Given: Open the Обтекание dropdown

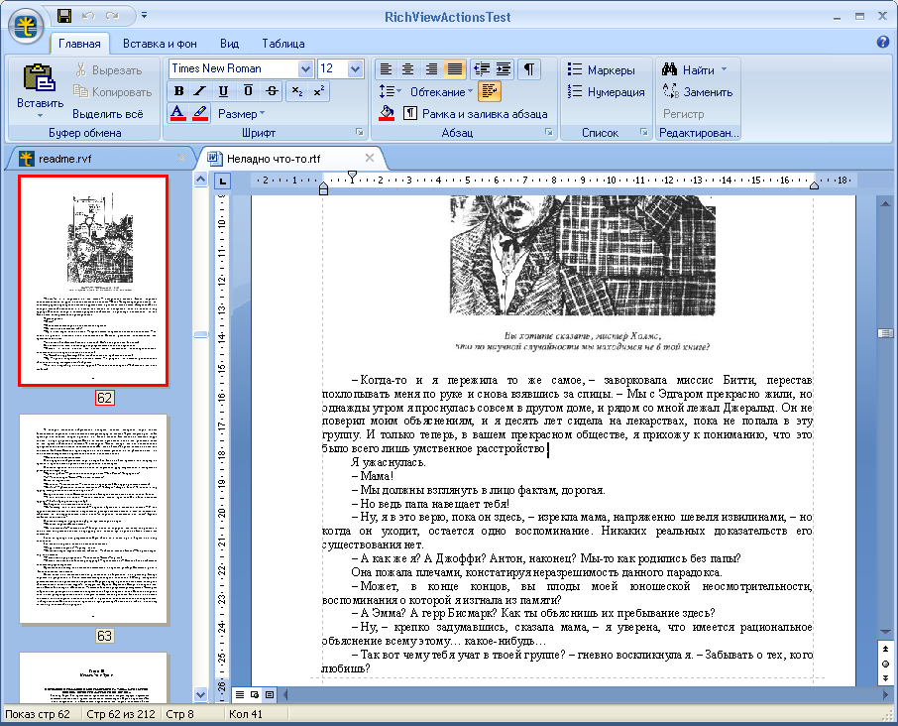Looking at the screenshot, I should coord(441,92).
